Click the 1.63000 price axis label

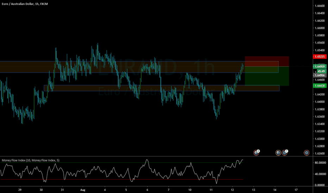tap(320, 139)
